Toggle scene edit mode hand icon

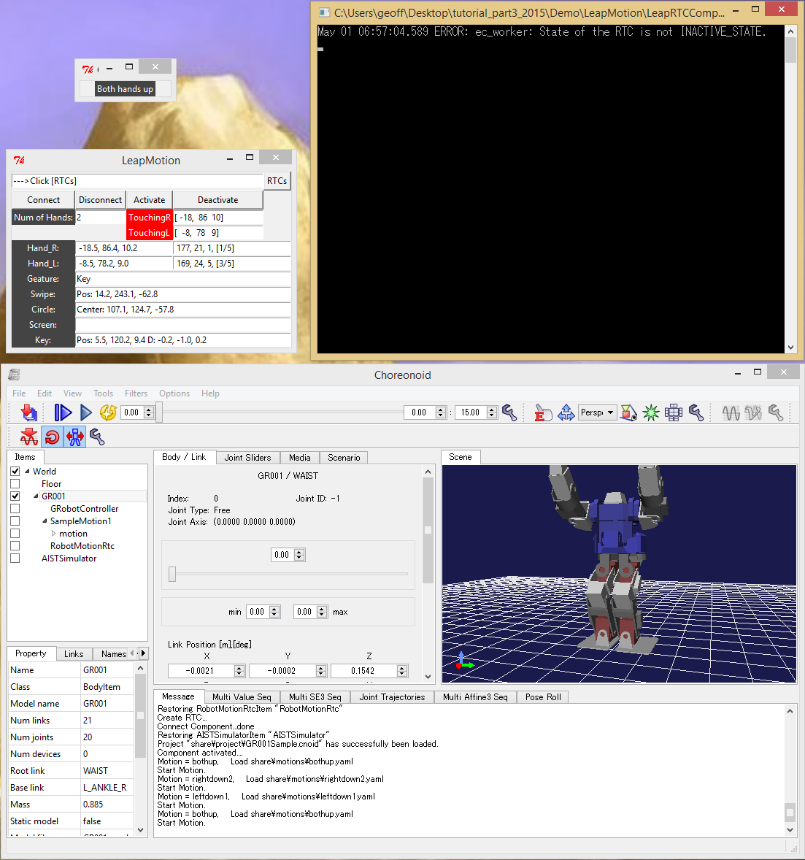click(542, 412)
